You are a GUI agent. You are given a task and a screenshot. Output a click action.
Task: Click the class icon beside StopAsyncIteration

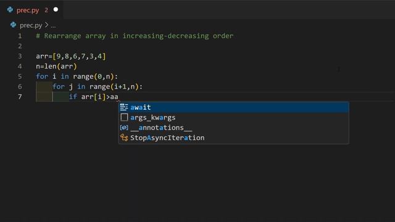[x=124, y=138]
